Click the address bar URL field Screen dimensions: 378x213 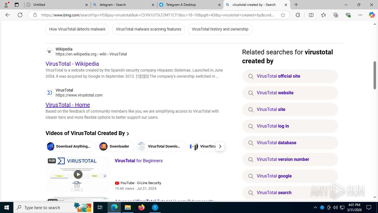click(x=158, y=15)
